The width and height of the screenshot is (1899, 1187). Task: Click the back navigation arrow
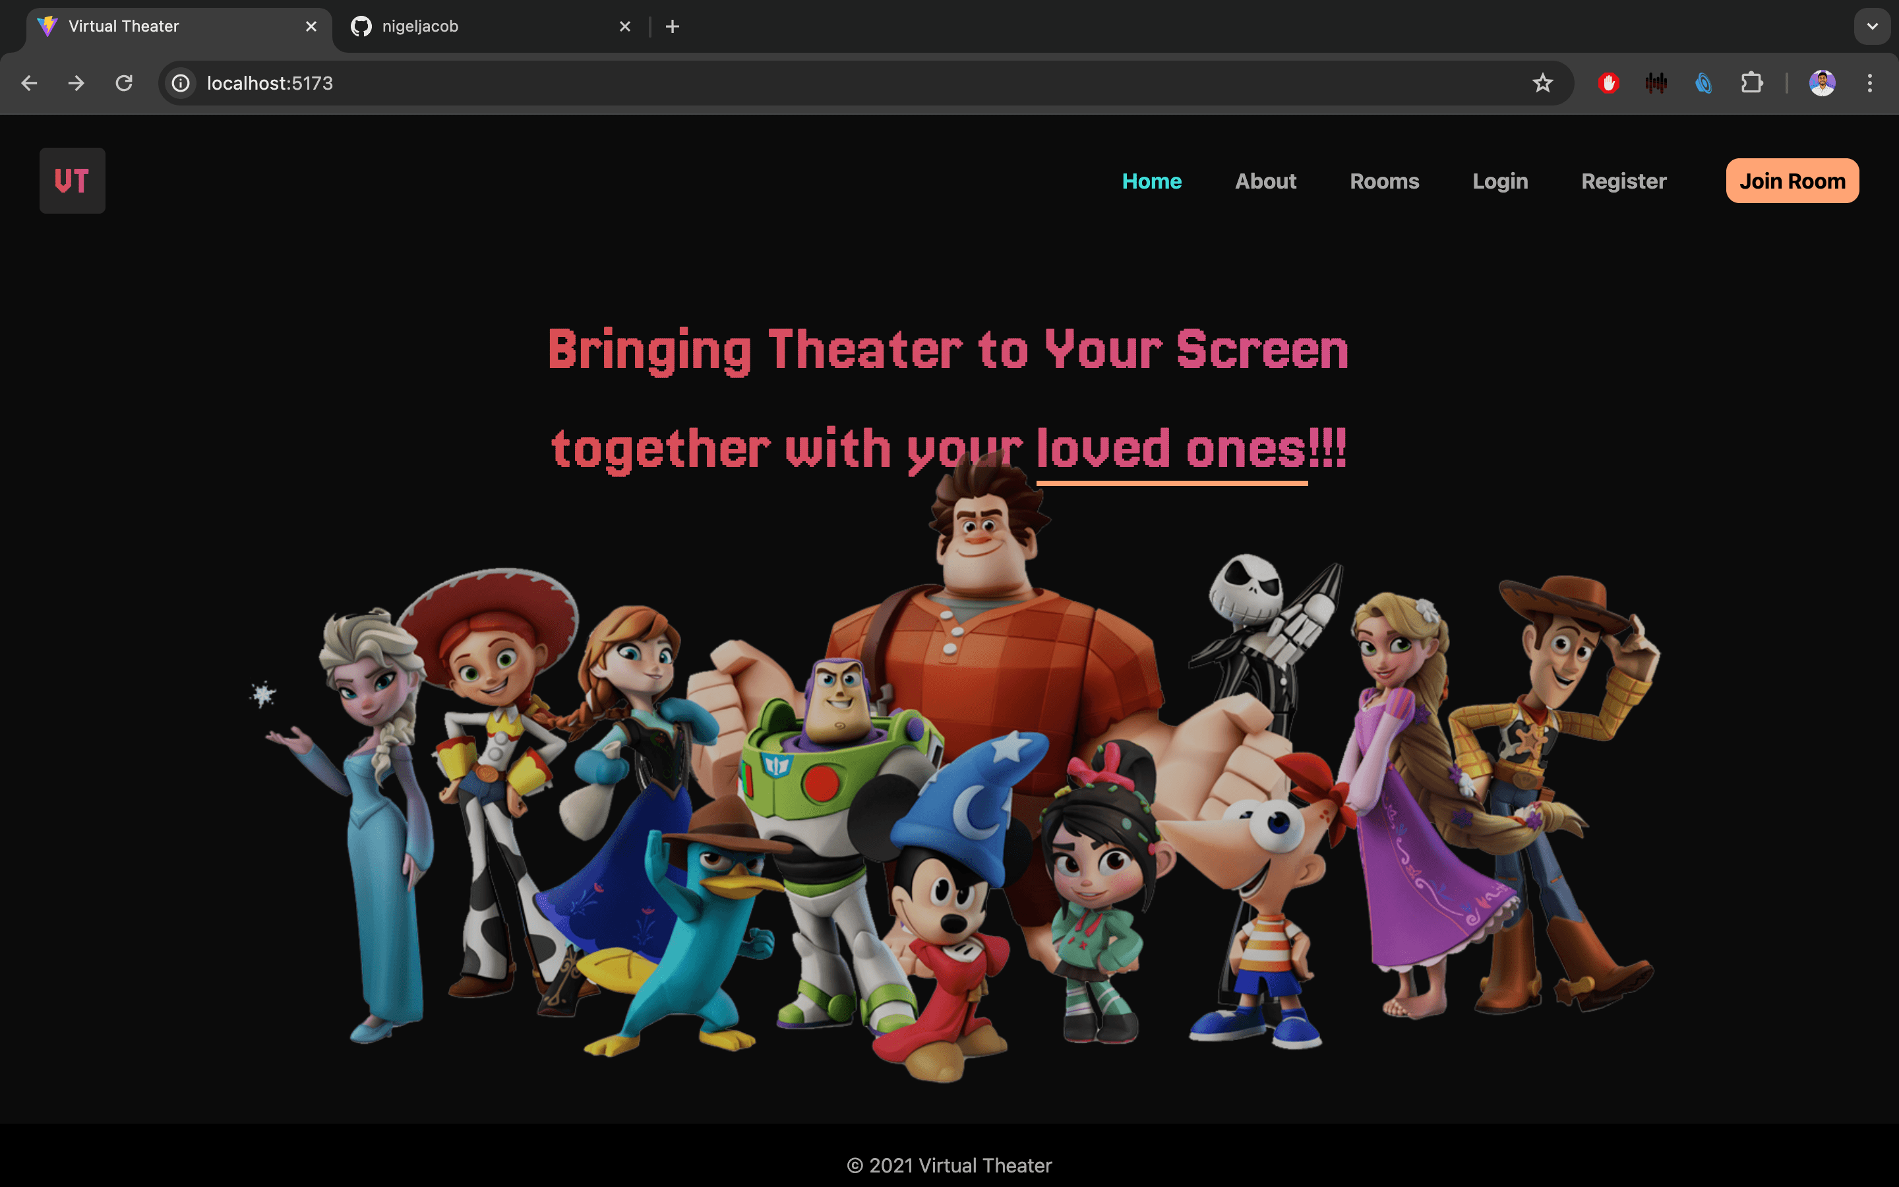tap(29, 82)
